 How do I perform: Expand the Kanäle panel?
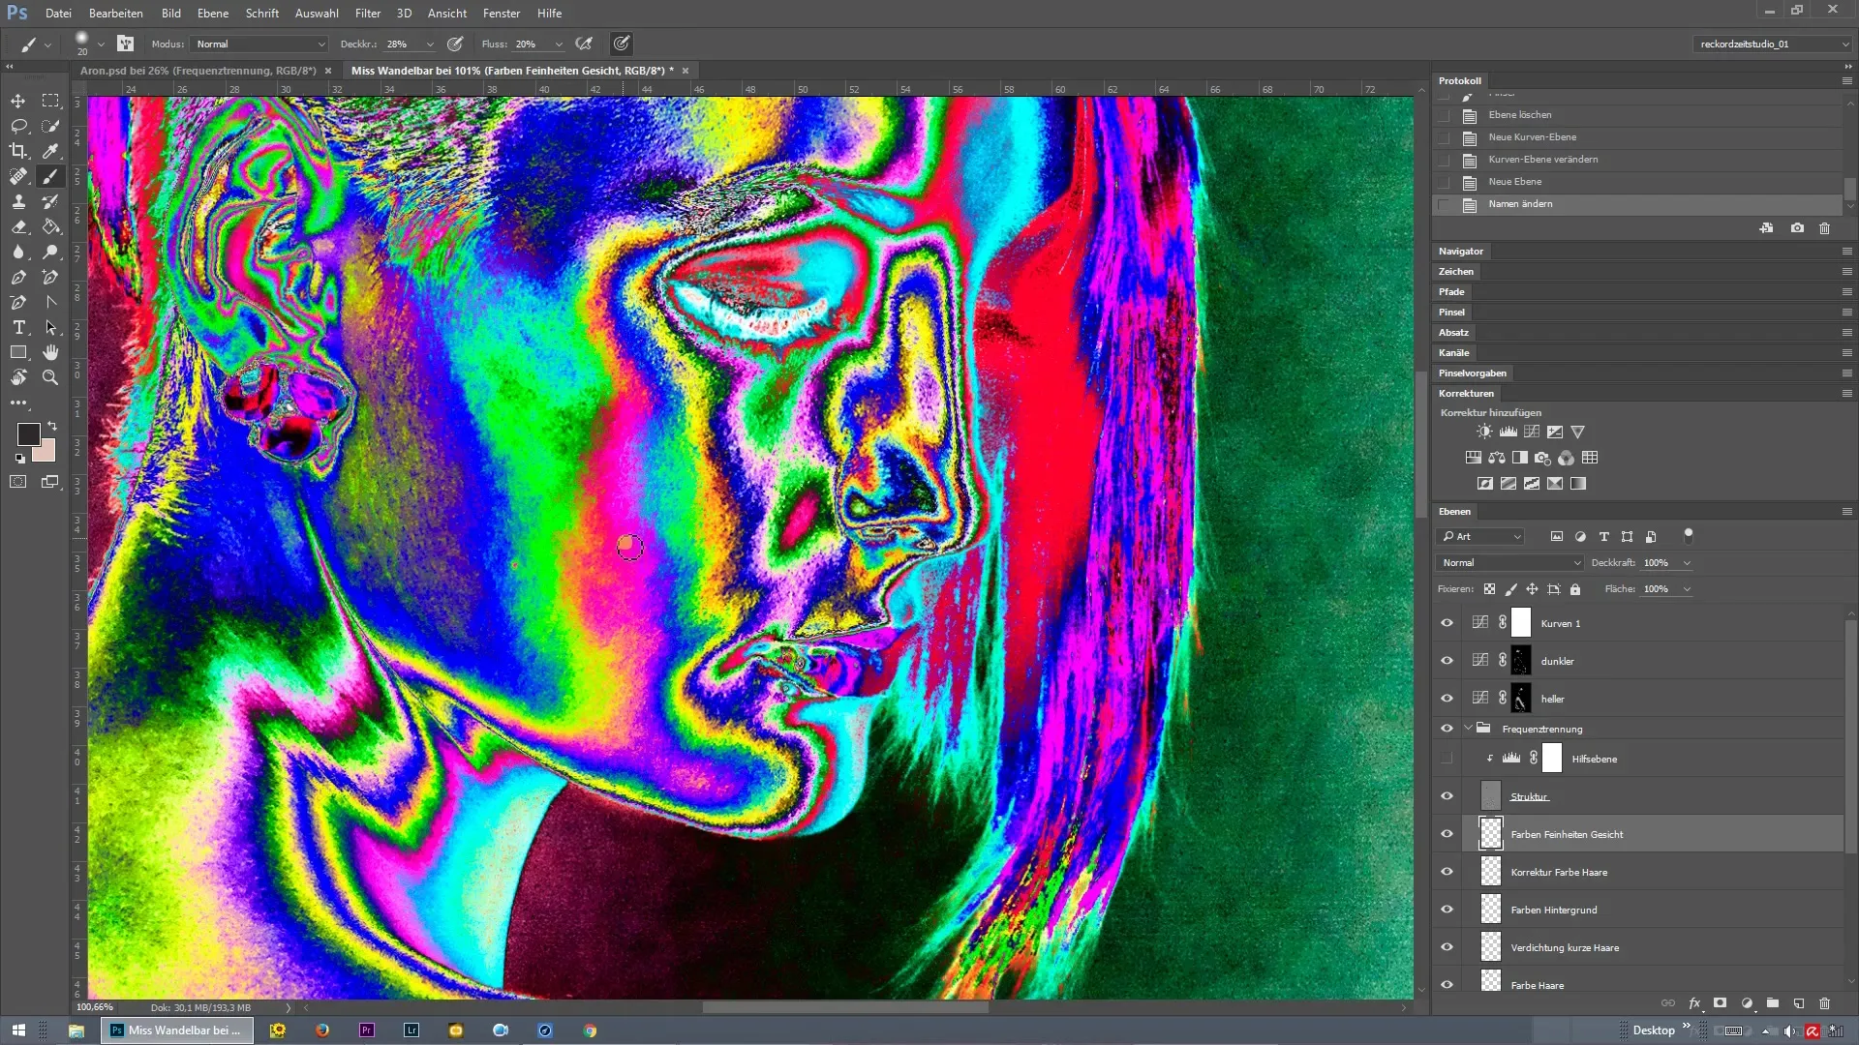1453,353
